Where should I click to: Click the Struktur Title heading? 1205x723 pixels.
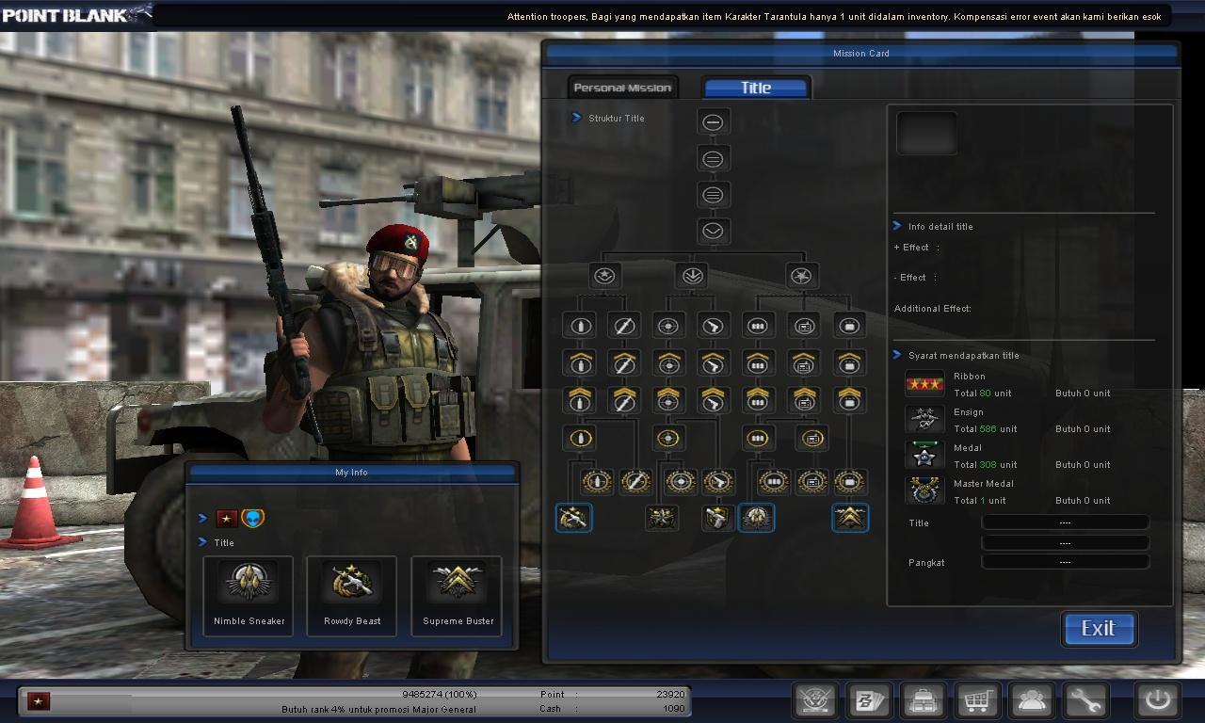[617, 119]
